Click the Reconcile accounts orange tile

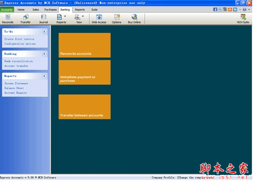point(85,45)
